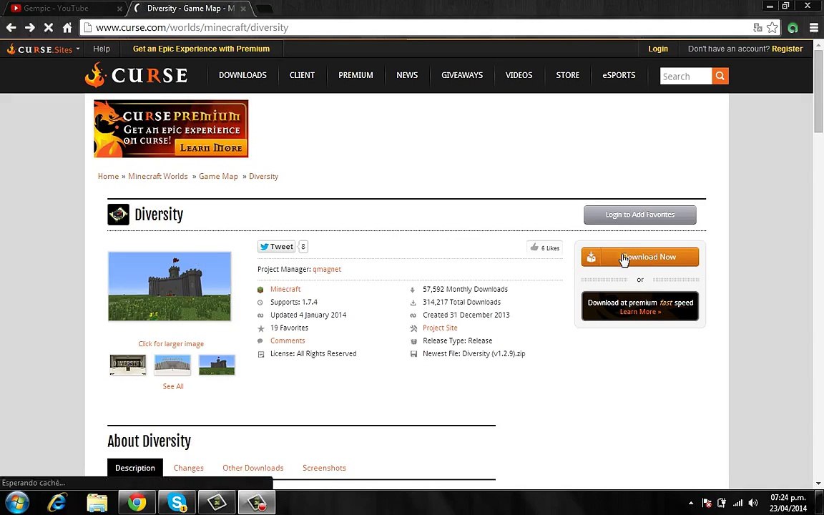Click the green extension icon in toolbar

(793, 27)
